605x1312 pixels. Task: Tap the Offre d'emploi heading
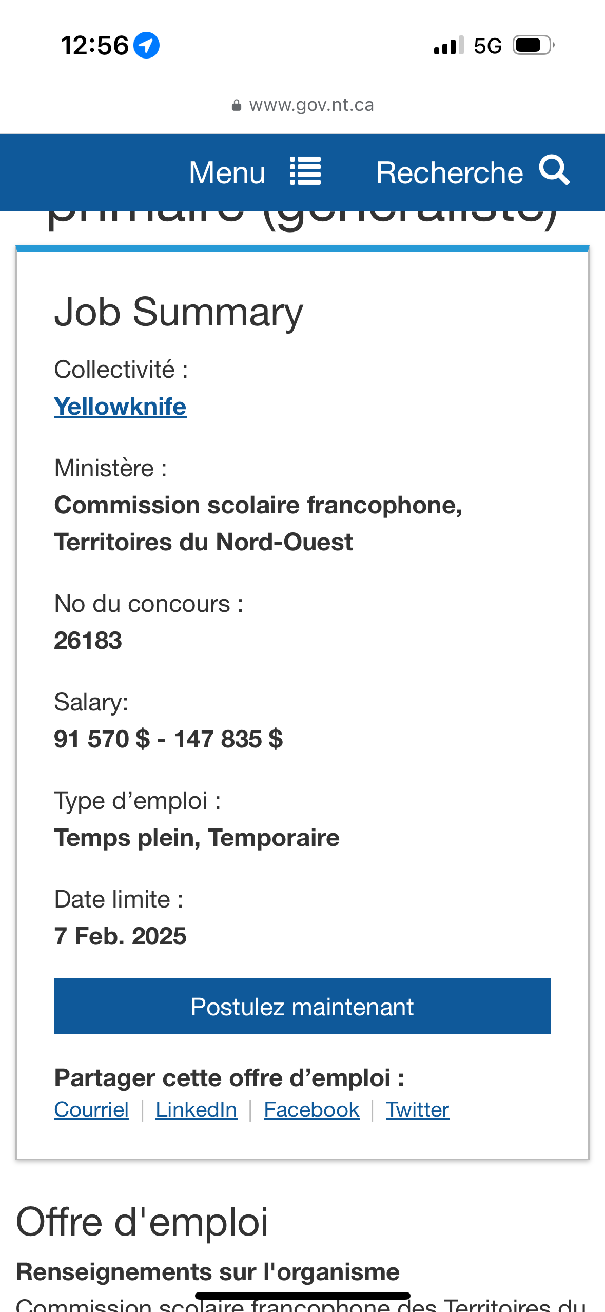coord(142,1222)
